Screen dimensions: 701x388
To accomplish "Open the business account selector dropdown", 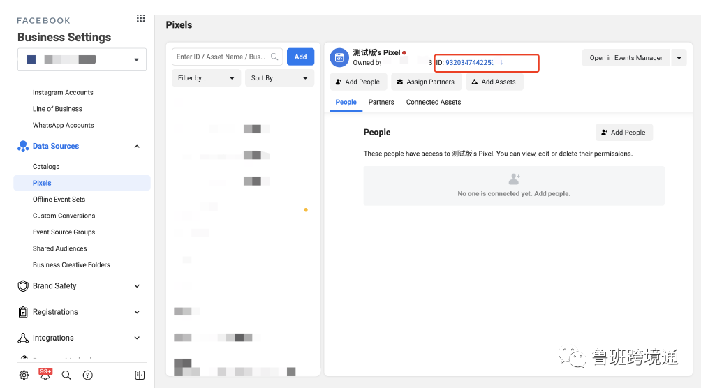I will 82,59.
